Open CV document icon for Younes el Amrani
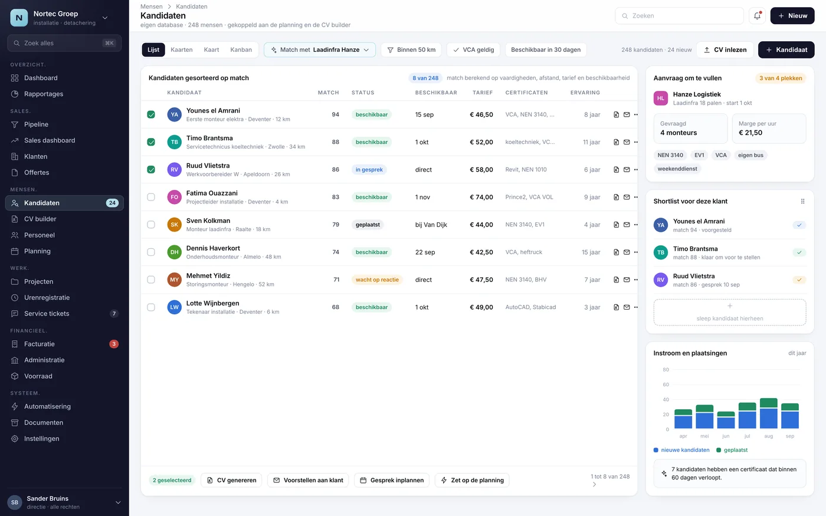 (616, 114)
